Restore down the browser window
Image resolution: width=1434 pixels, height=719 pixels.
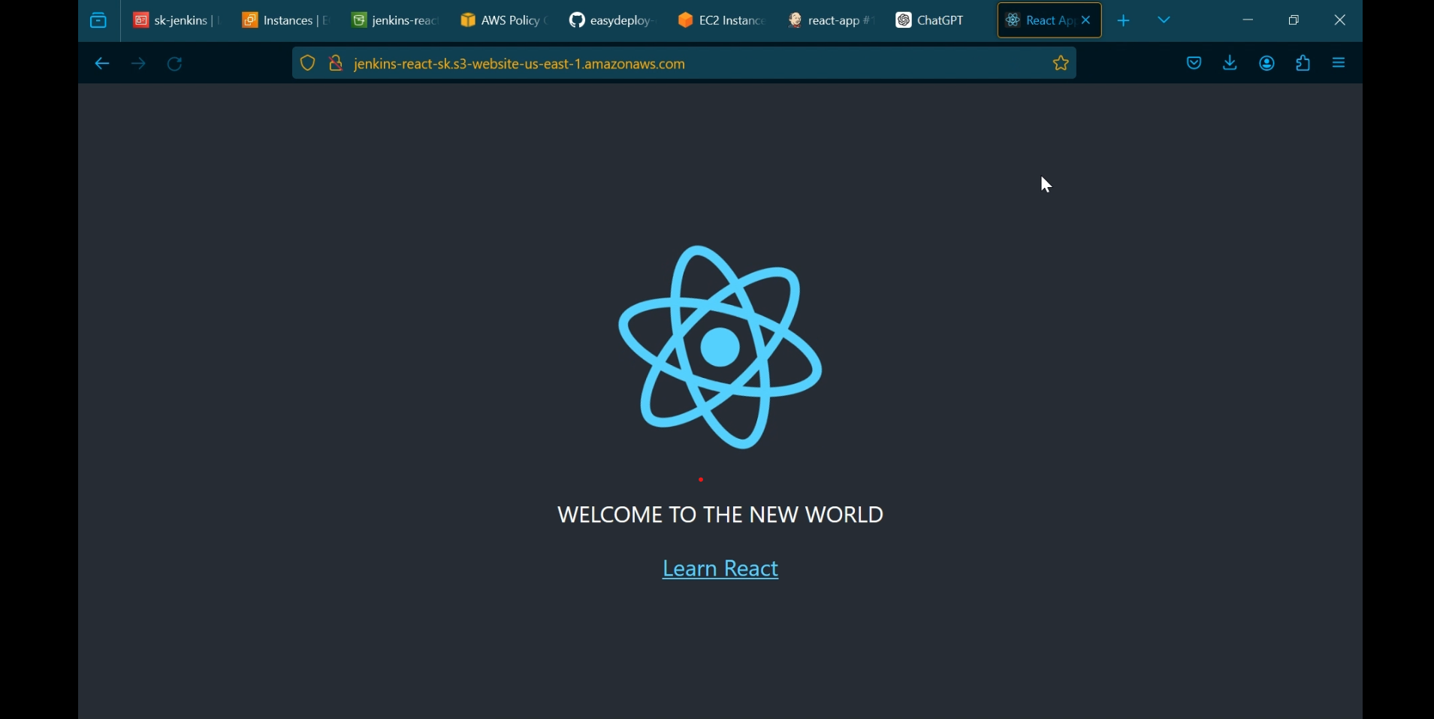coord(1294,21)
